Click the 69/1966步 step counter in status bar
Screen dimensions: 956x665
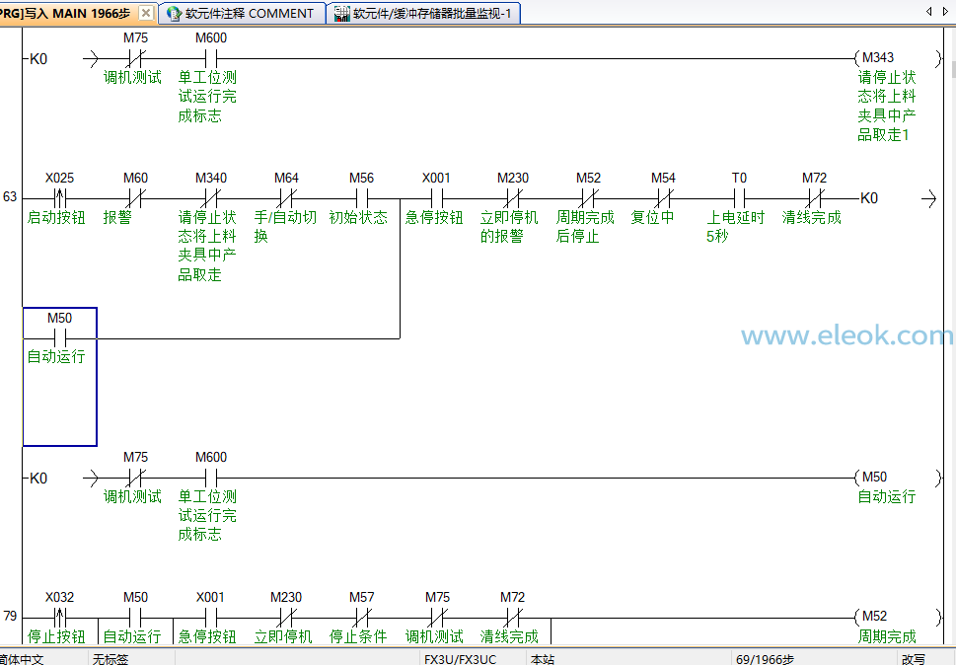[766, 659]
